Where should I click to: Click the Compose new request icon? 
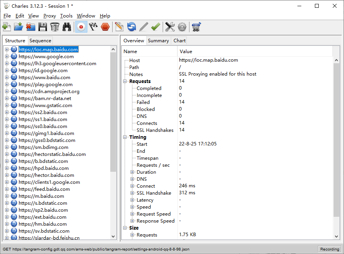click(x=119, y=27)
